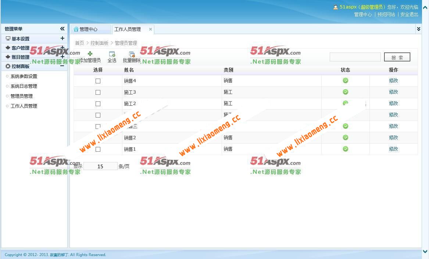Click green status icon for 销售4
429x259 pixels.
point(346,80)
